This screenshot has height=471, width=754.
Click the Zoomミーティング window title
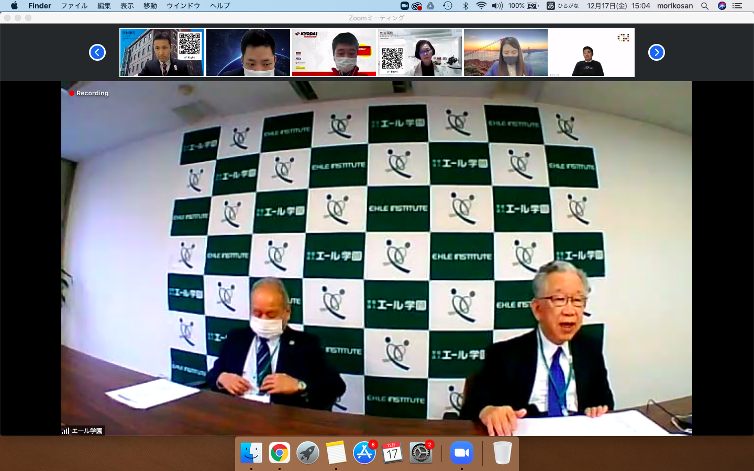[x=376, y=18]
